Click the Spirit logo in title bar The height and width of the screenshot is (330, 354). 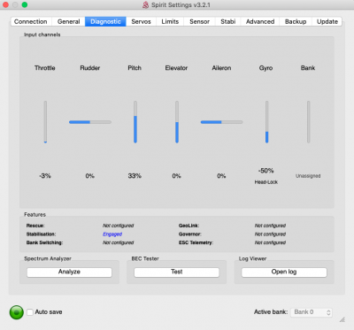[x=145, y=5]
